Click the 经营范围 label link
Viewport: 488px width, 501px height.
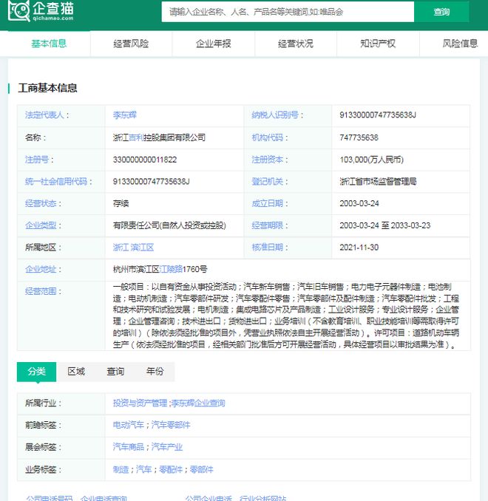click(x=41, y=291)
